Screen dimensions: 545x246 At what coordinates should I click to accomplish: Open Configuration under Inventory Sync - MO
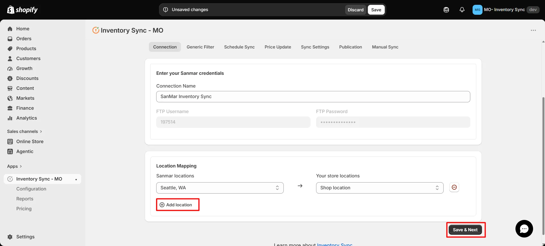point(31,189)
